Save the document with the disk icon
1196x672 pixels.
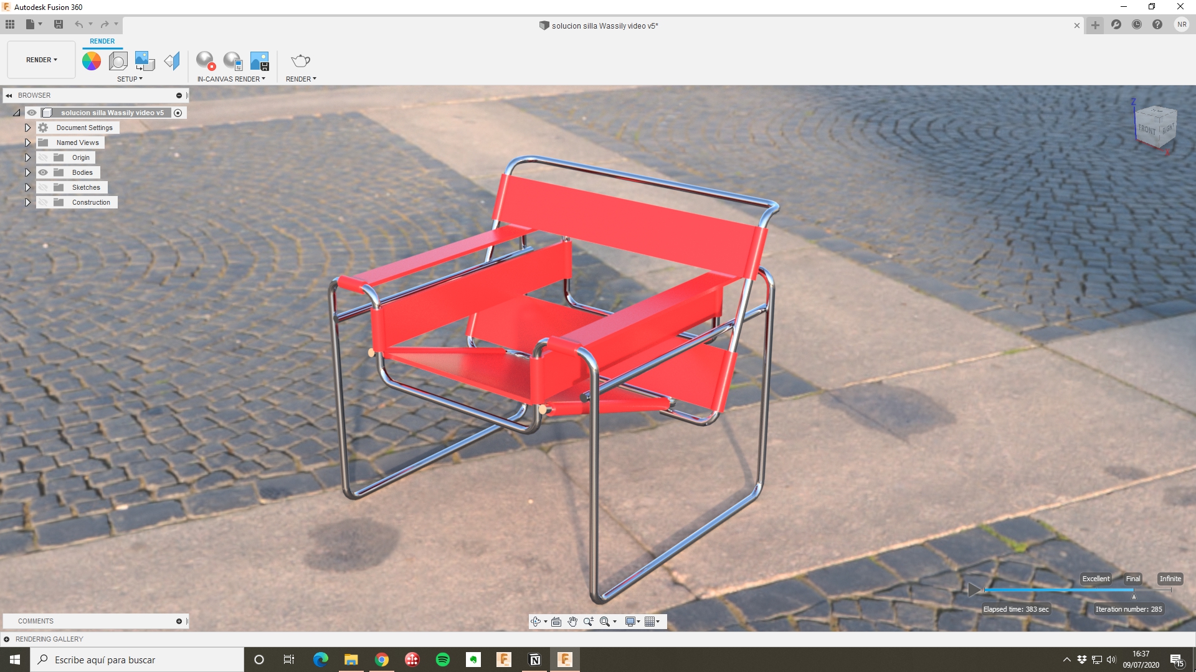(x=59, y=24)
